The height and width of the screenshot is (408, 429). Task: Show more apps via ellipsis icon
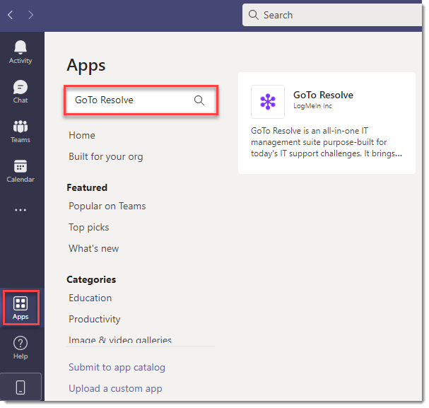pyautogui.click(x=20, y=210)
